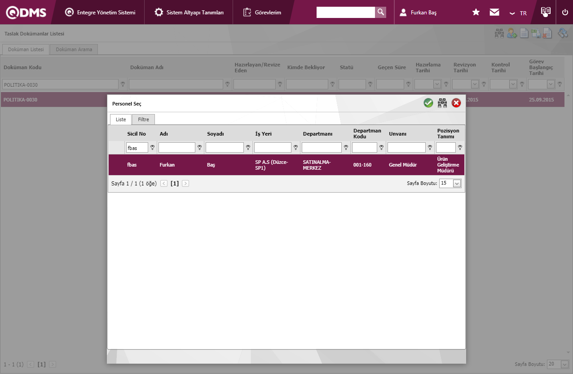Confirm personnel selection with green checkmark
The width and height of the screenshot is (573, 374).
pos(428,103)
